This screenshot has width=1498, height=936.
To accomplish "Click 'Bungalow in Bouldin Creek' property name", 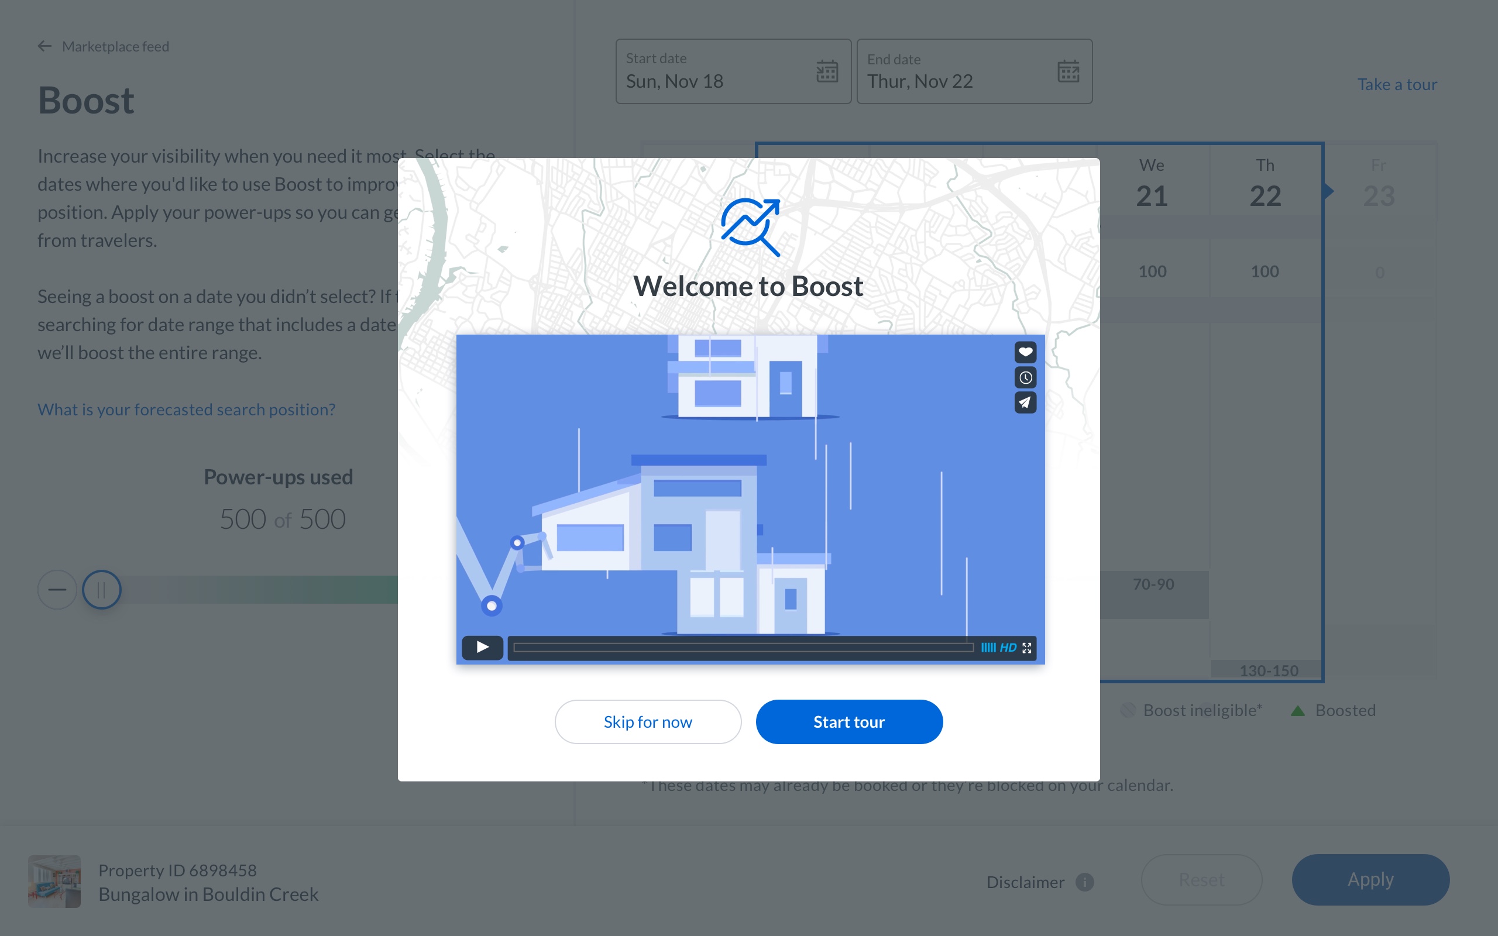I will 208,894.
